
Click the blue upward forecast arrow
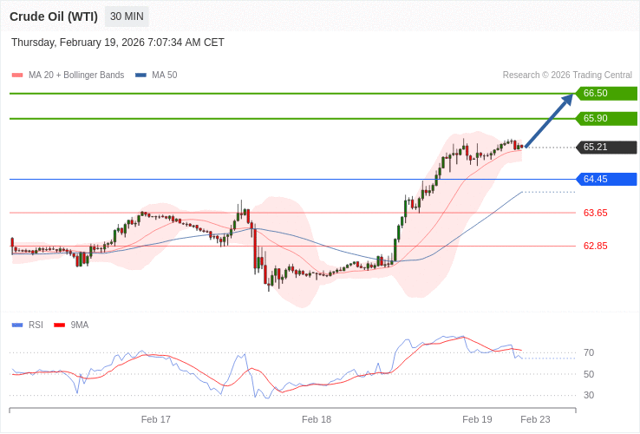click(549, 121)
